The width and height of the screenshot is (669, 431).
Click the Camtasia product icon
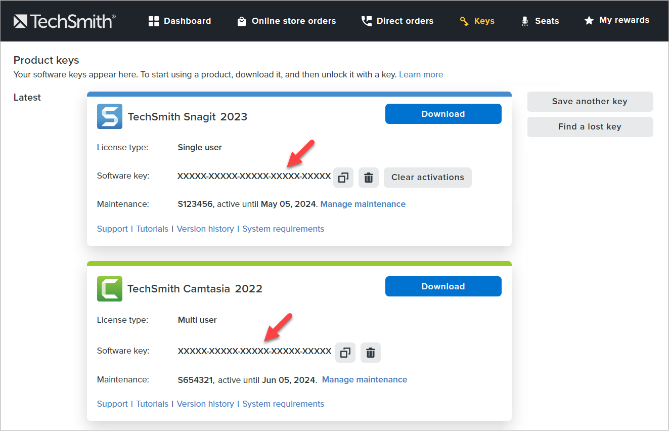(x=110, y=289)
